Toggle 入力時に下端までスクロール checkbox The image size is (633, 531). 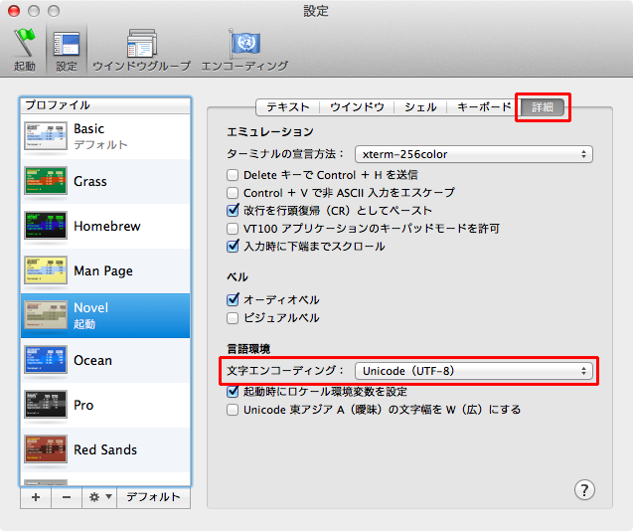pos(233,246)
